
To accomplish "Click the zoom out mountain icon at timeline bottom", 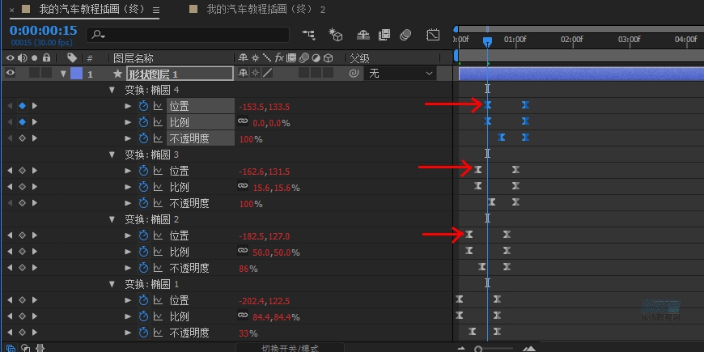I will (x=461, y=349).
